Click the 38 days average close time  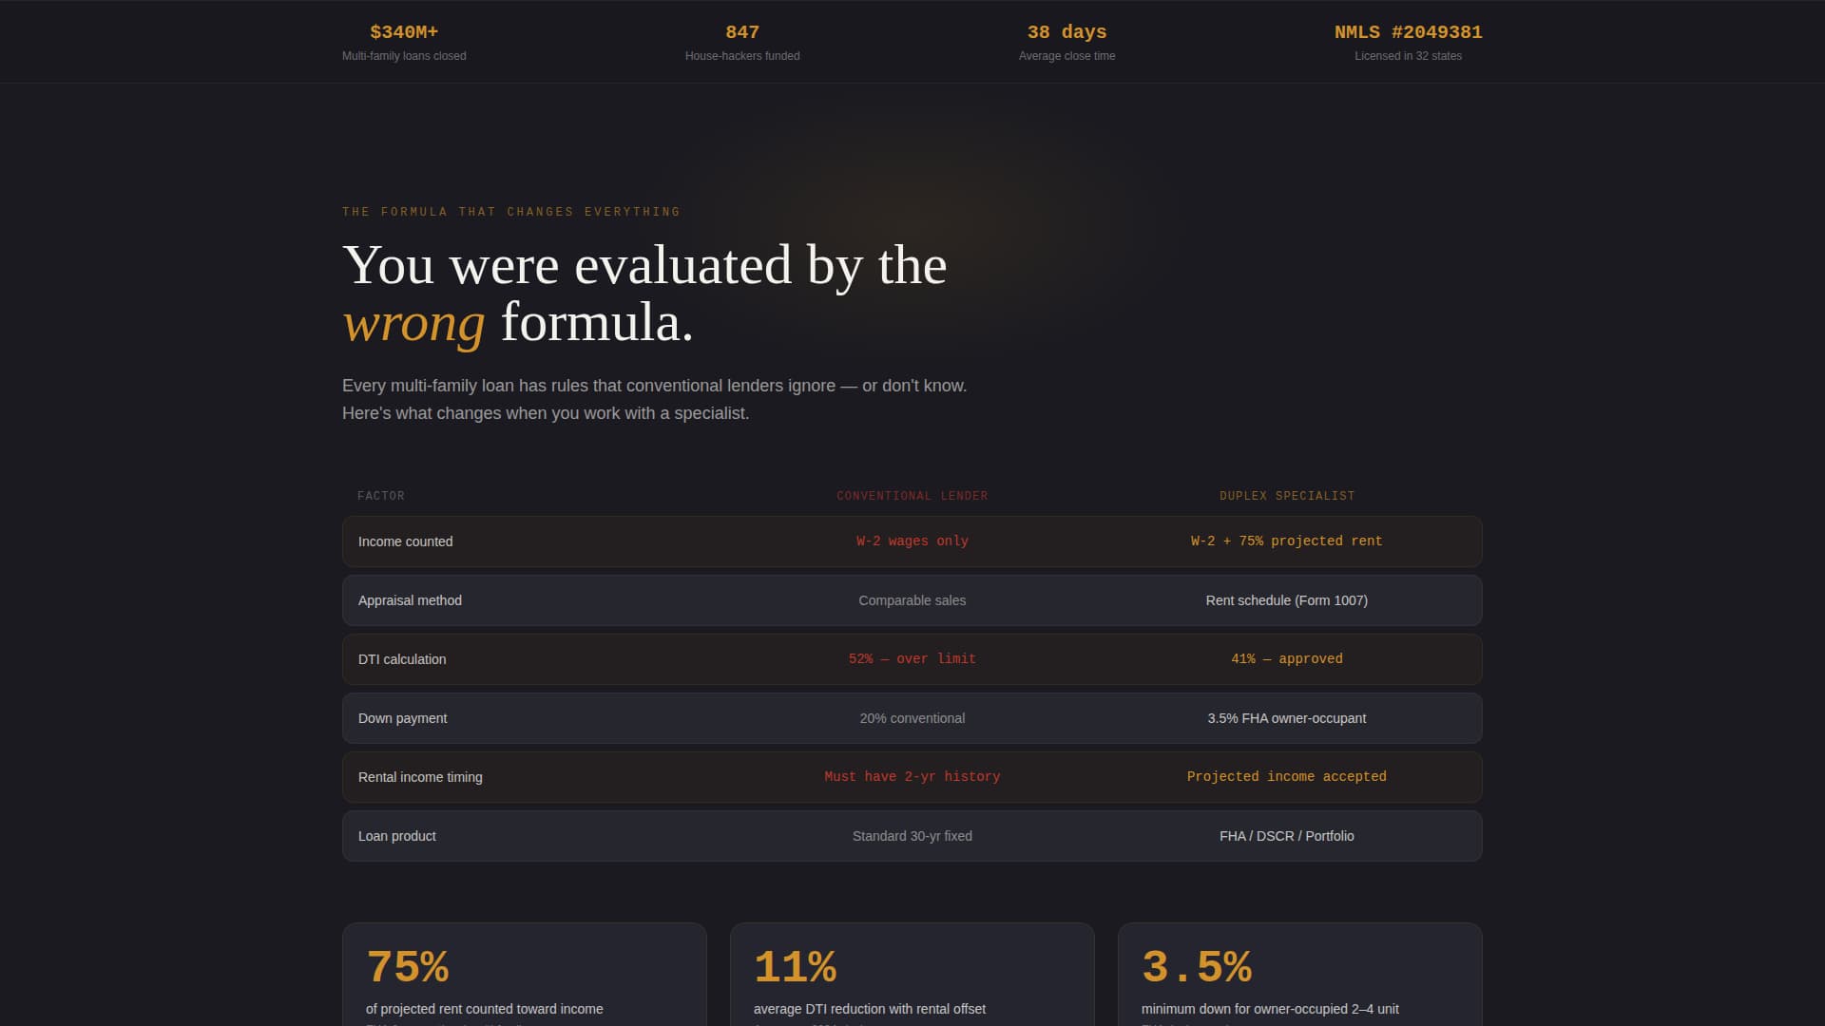point(1066,43)
